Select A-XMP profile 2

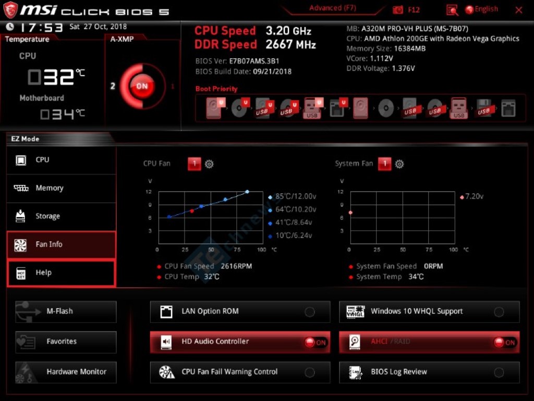point(113,86)
